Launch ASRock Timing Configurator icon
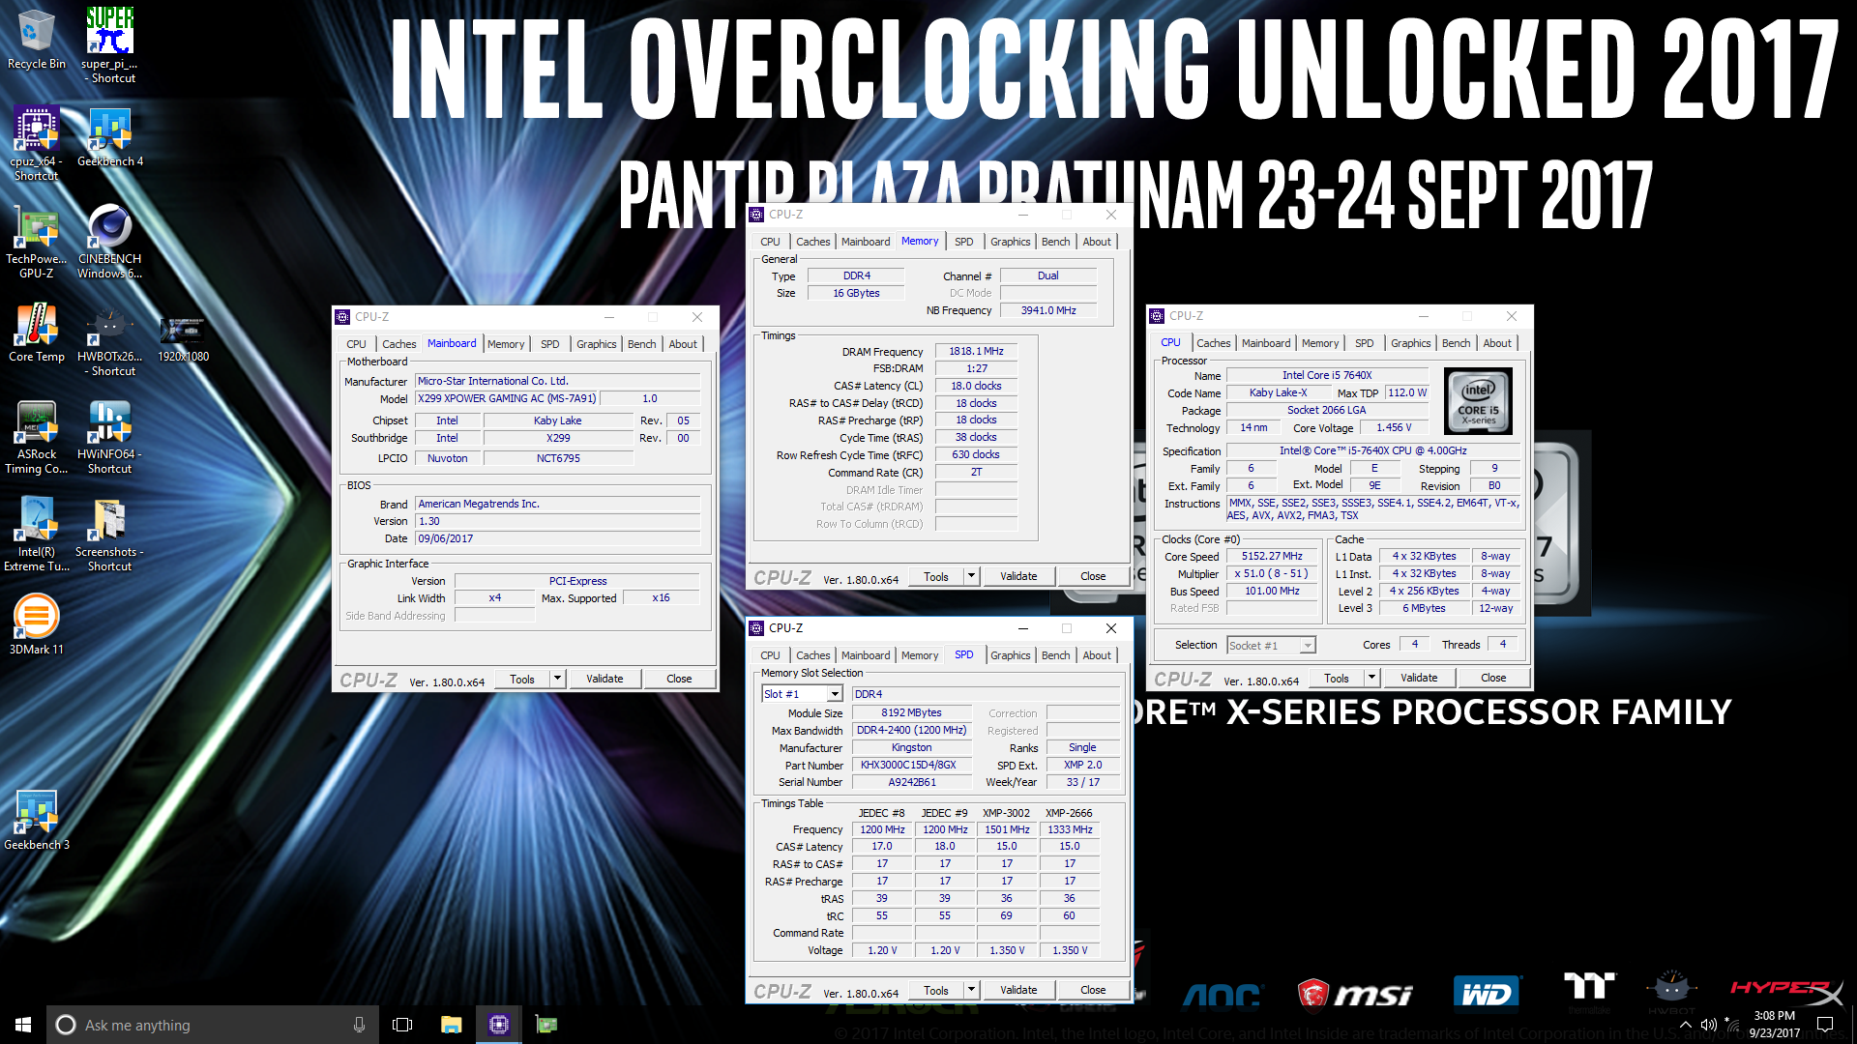This screenshot has height=1044, width=1857. (x=37, y=437)
